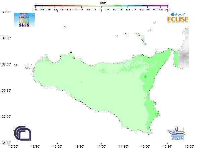Click the latitude label 37°30'
The width and height of the screenshot is (201, 151).
[6, 90]
